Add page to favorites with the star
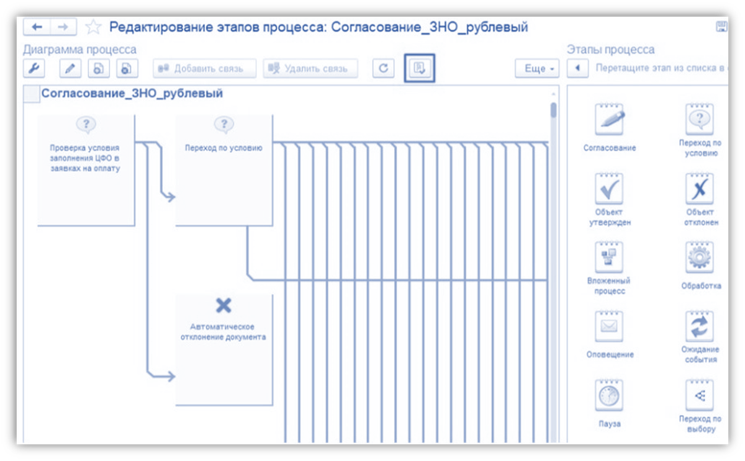Screen dimensions: 745x461 [93, 27]
